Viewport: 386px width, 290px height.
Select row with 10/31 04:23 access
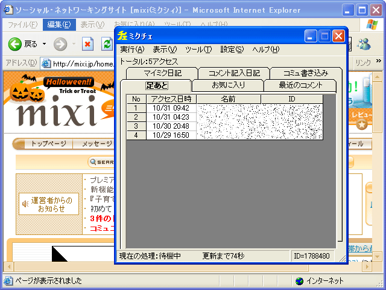[x=224, y=117]
